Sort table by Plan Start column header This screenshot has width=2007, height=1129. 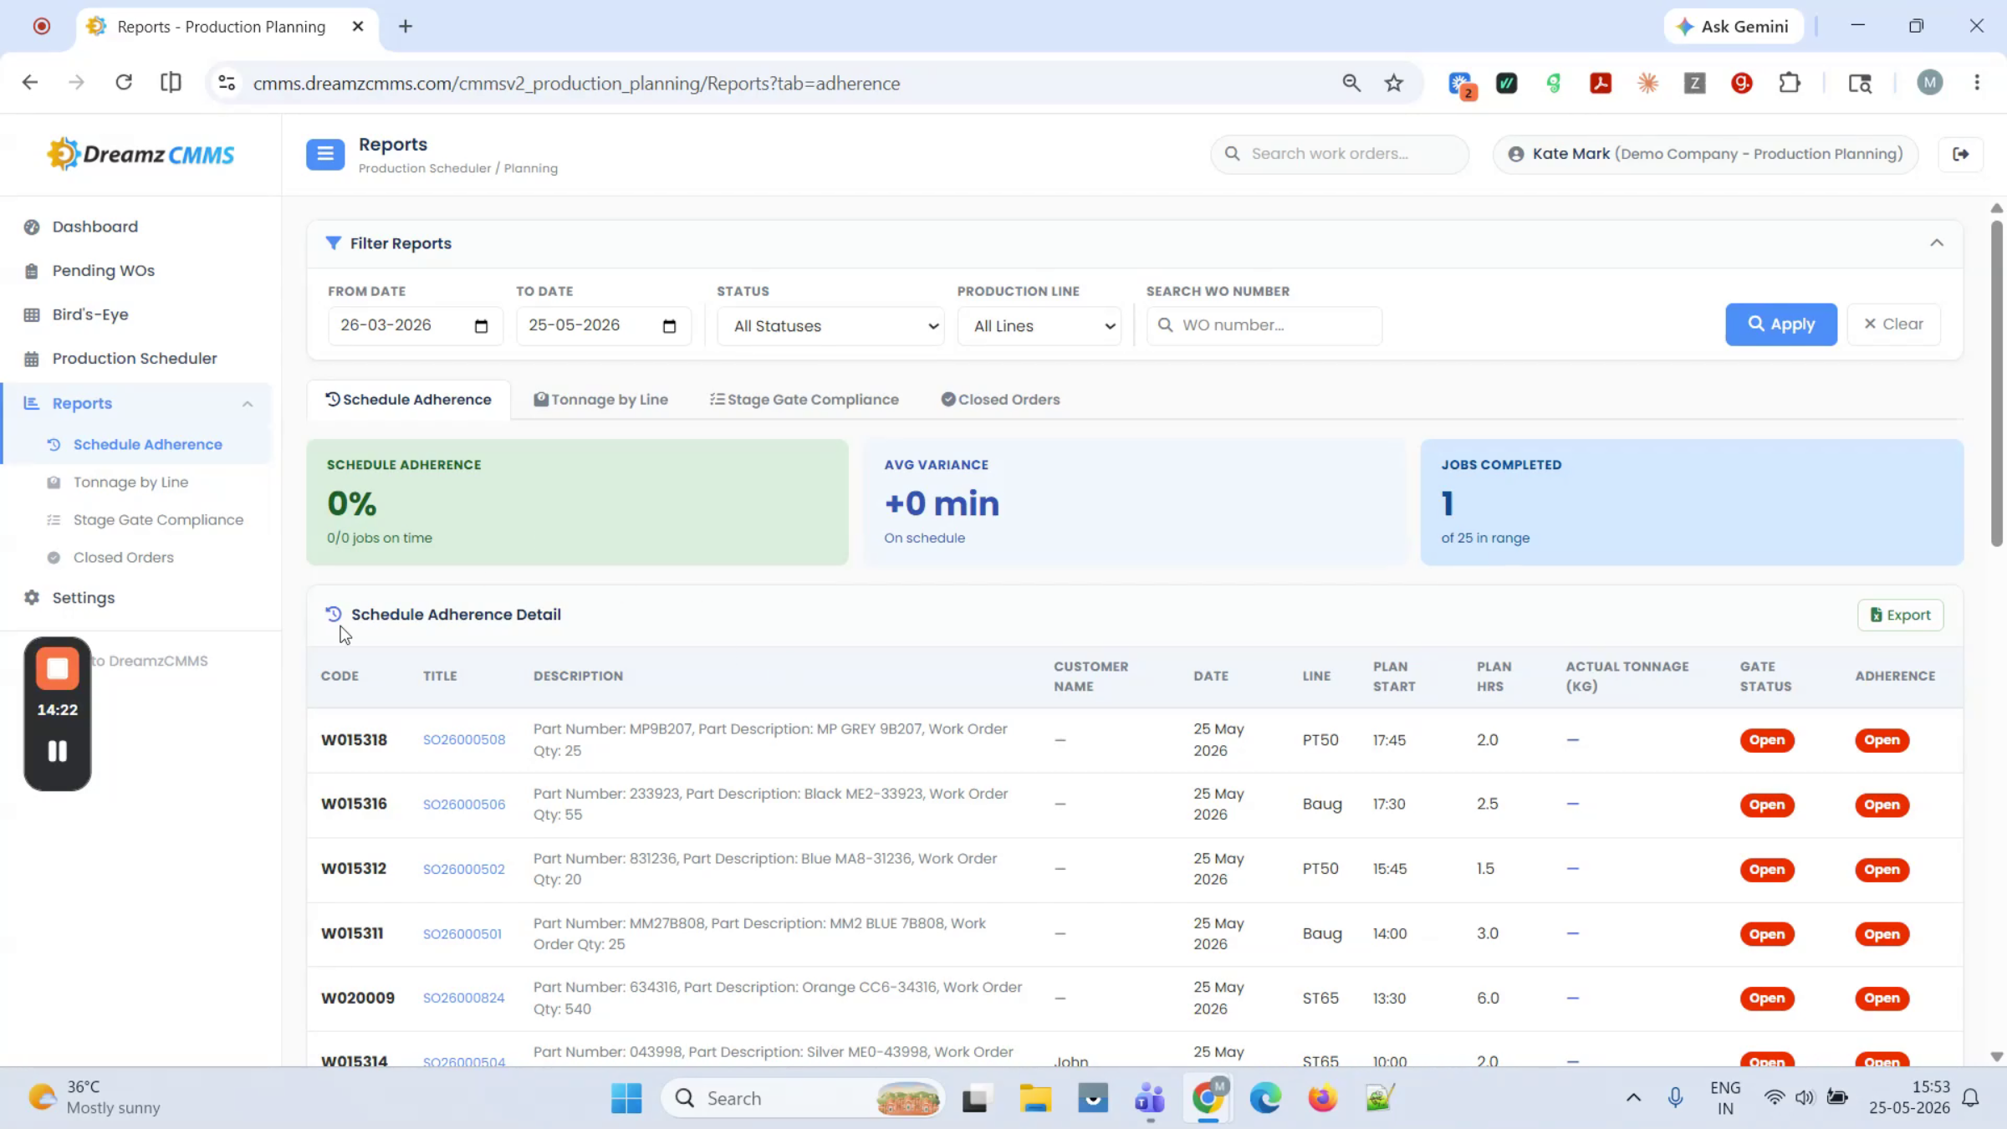click(1394, 676)
